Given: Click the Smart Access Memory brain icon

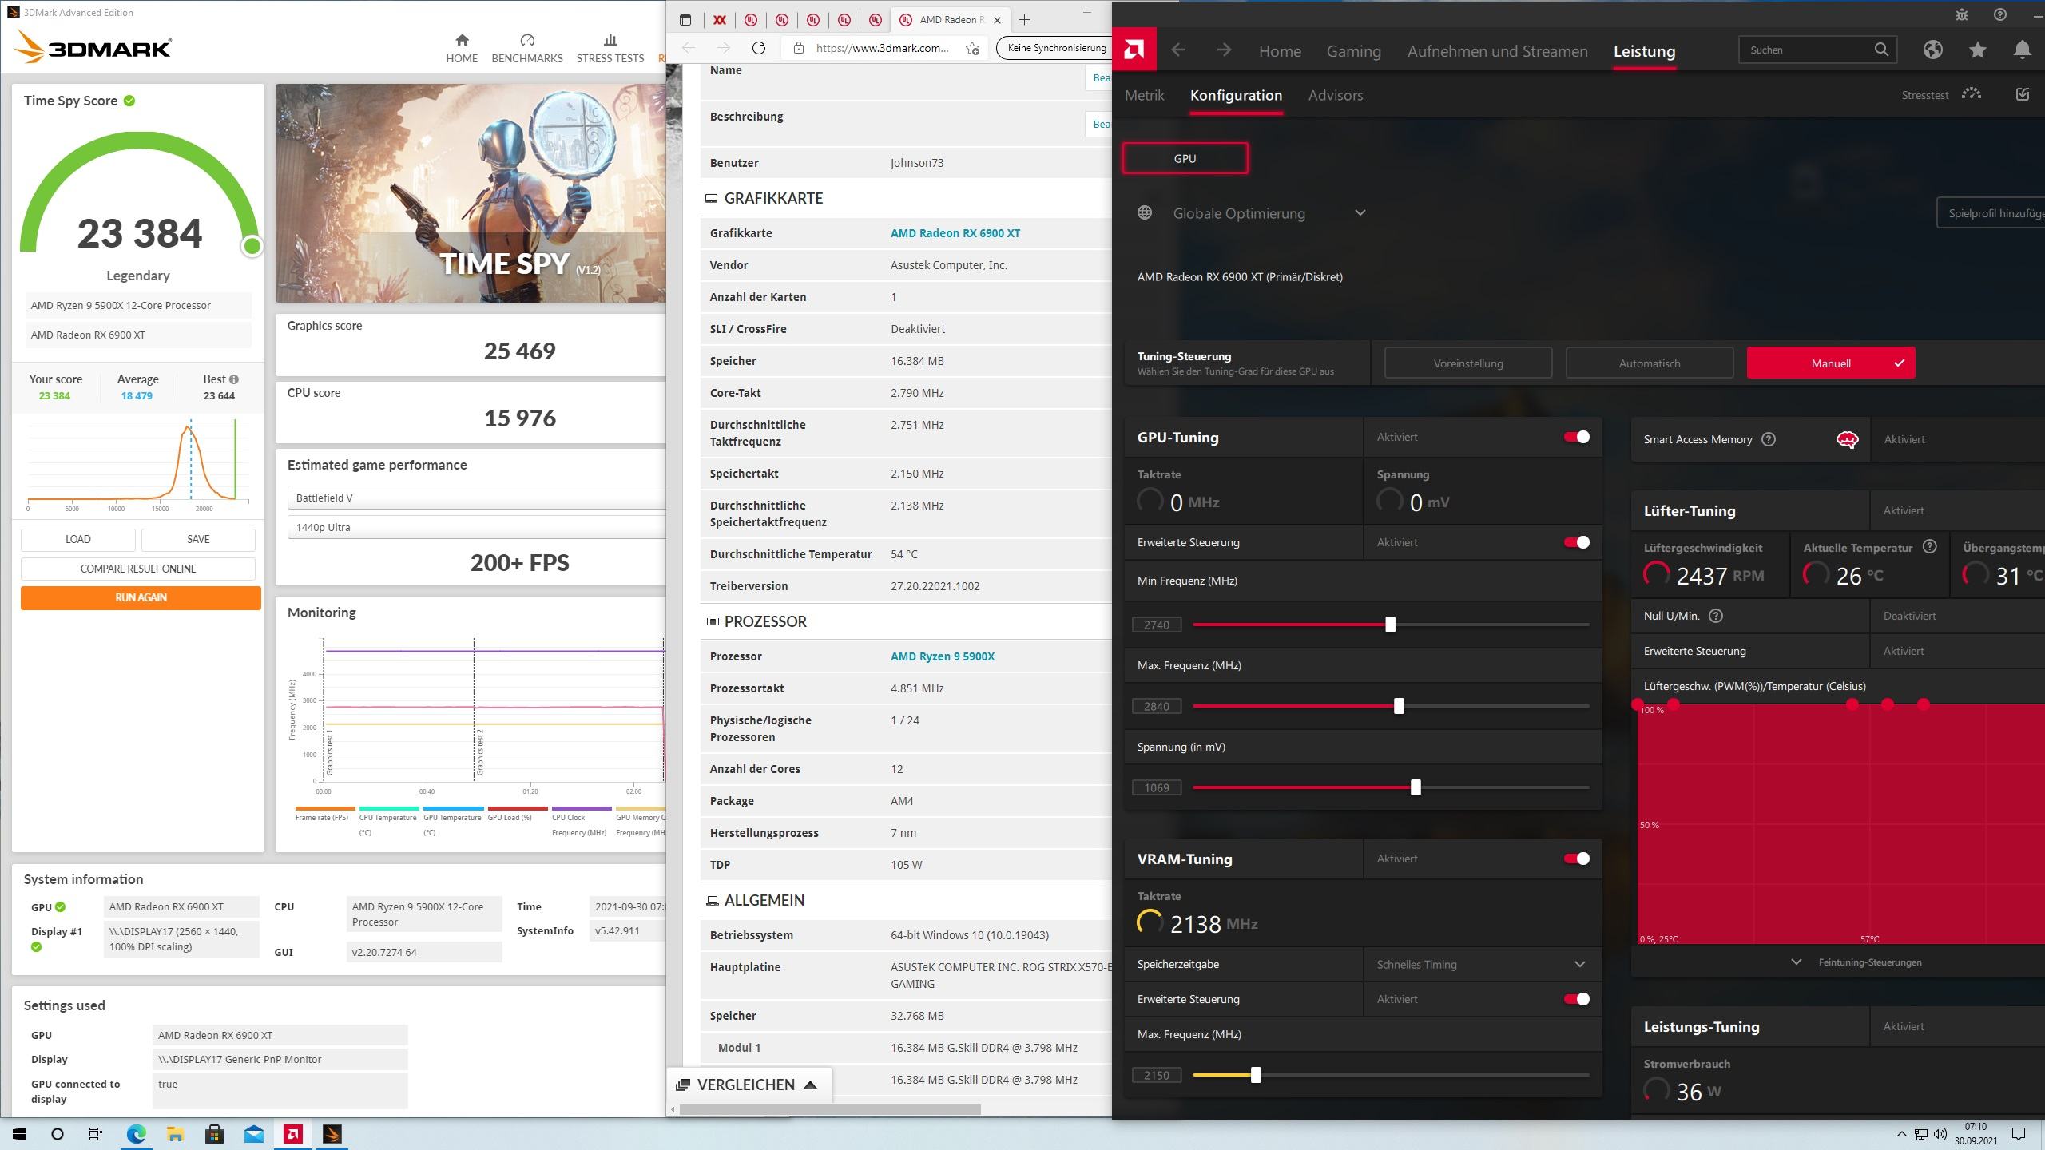Looking at the screenshot, I should 1847,439.
